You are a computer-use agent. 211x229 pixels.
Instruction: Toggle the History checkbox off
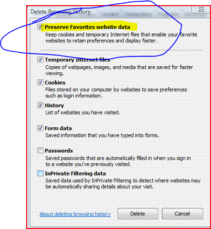tap(40, 105)
